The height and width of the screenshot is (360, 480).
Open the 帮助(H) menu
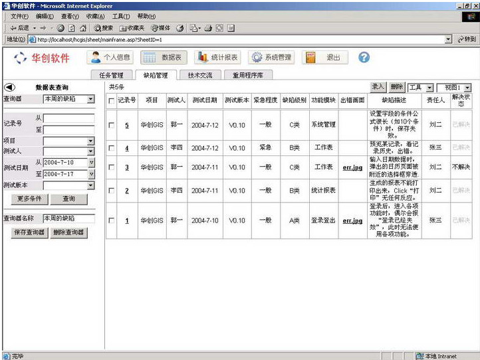click(146, 16)
